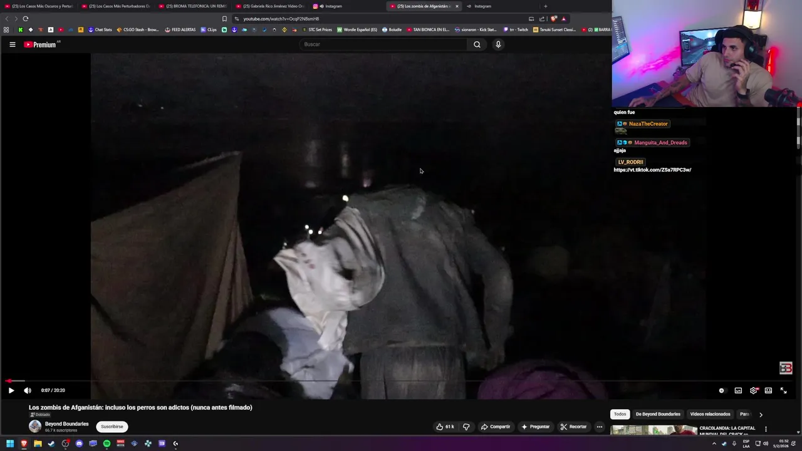Open Spotify from the taskbar
802x451 pixels.
click(107, 443)
